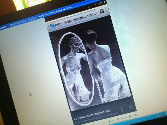The width and height of the screenshot is (167, 125).
Task: Click the 16:14 clock in the phone status bar
Action: point(102,3)
